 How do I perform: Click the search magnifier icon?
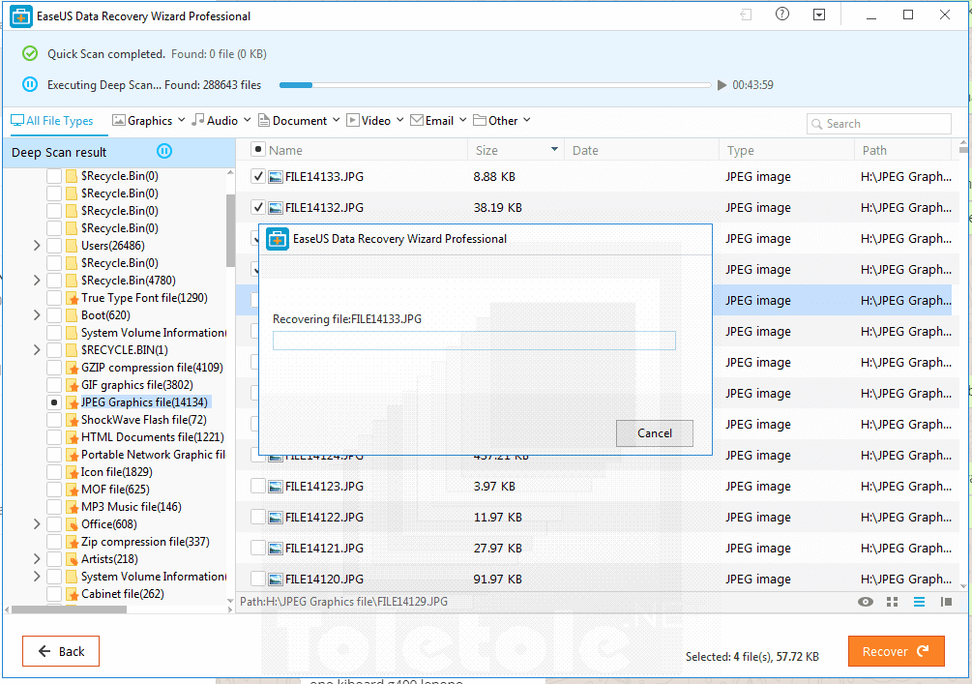coord(817,124)
